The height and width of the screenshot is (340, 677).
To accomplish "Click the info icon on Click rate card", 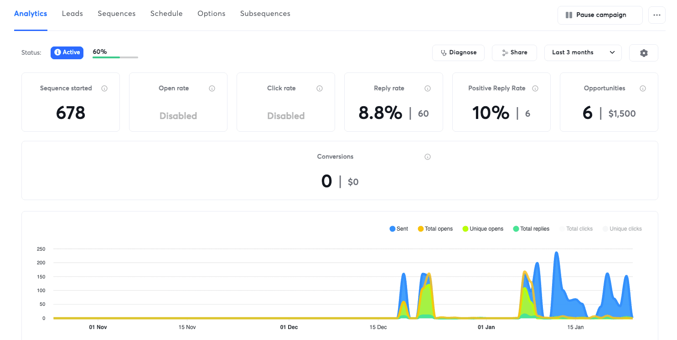I will [320, 88].
